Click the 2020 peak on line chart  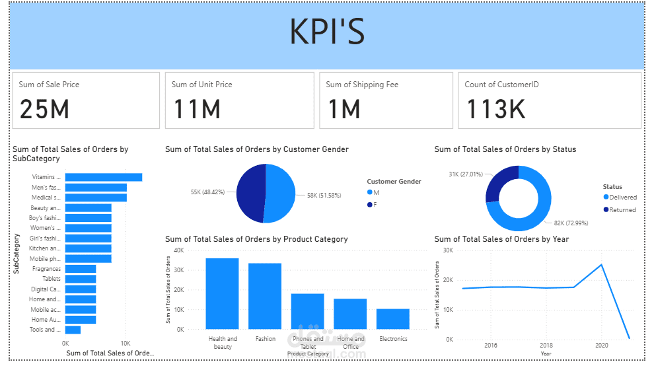tap(601, 264)
